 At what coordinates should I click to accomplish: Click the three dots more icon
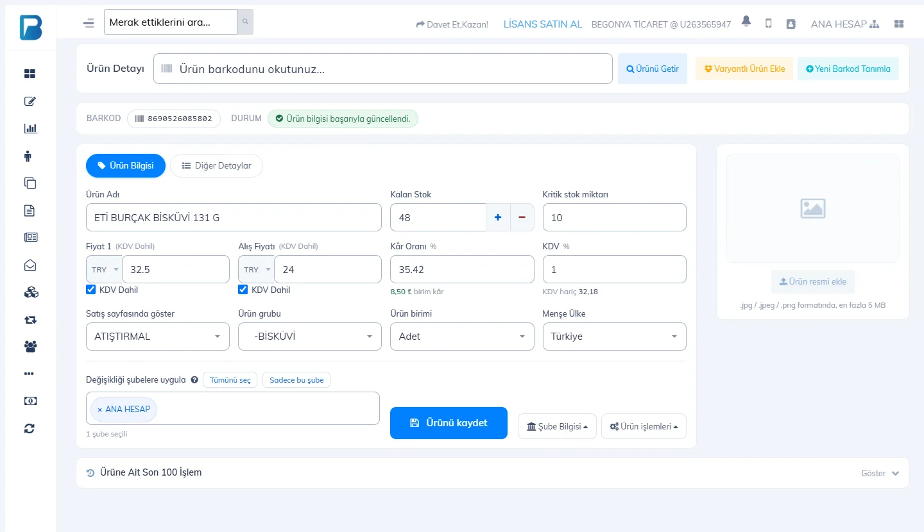(29, 374)
